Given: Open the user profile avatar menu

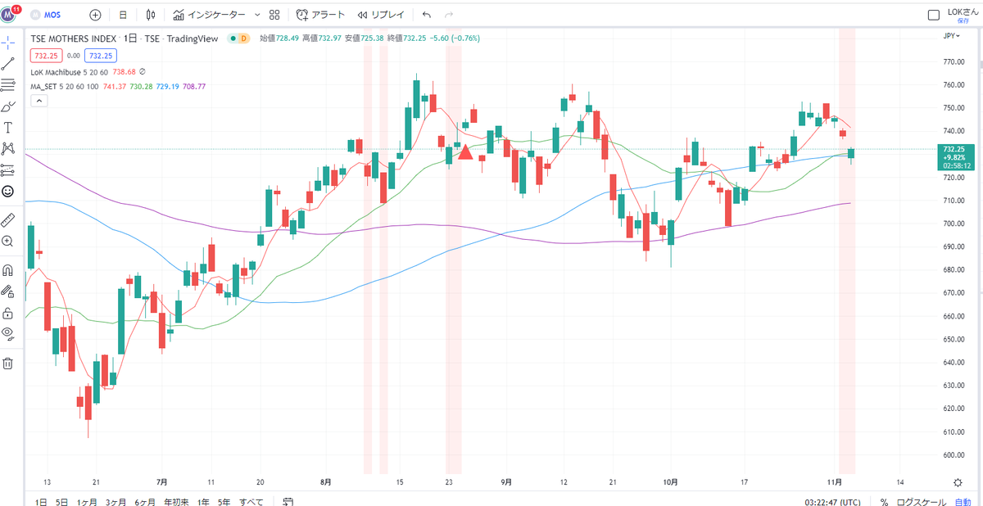Looking at the screenshot, I should point(8,15).
